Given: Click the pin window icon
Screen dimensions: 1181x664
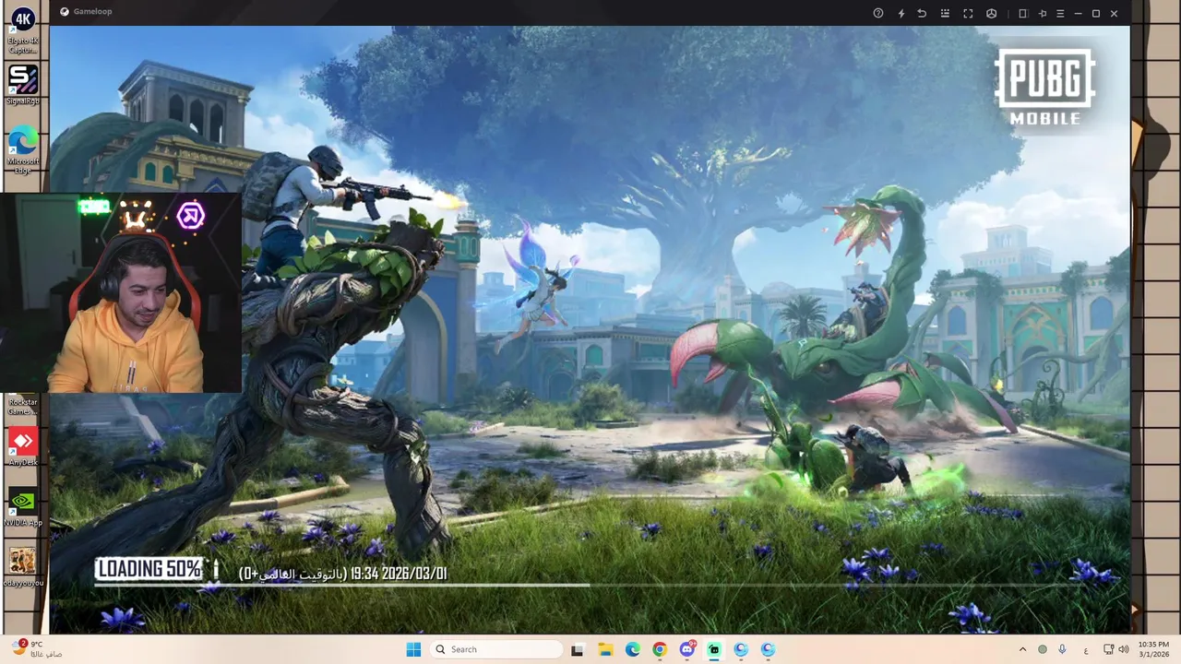Looking at the screenshot, I should click(x=1043, y=13).
